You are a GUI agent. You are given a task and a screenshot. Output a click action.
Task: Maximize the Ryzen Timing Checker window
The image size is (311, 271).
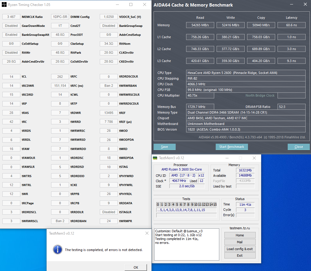coord(131,4)
